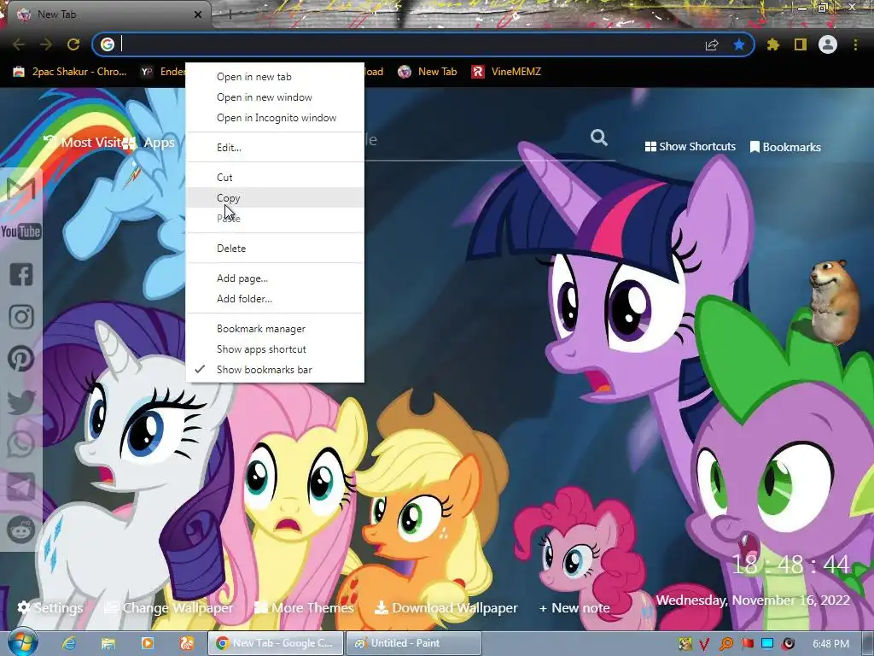Open WhatsApp sidebar shortcut
This screenshot has height=656, width=874.
pyautogui.click(x=21, y=444)
